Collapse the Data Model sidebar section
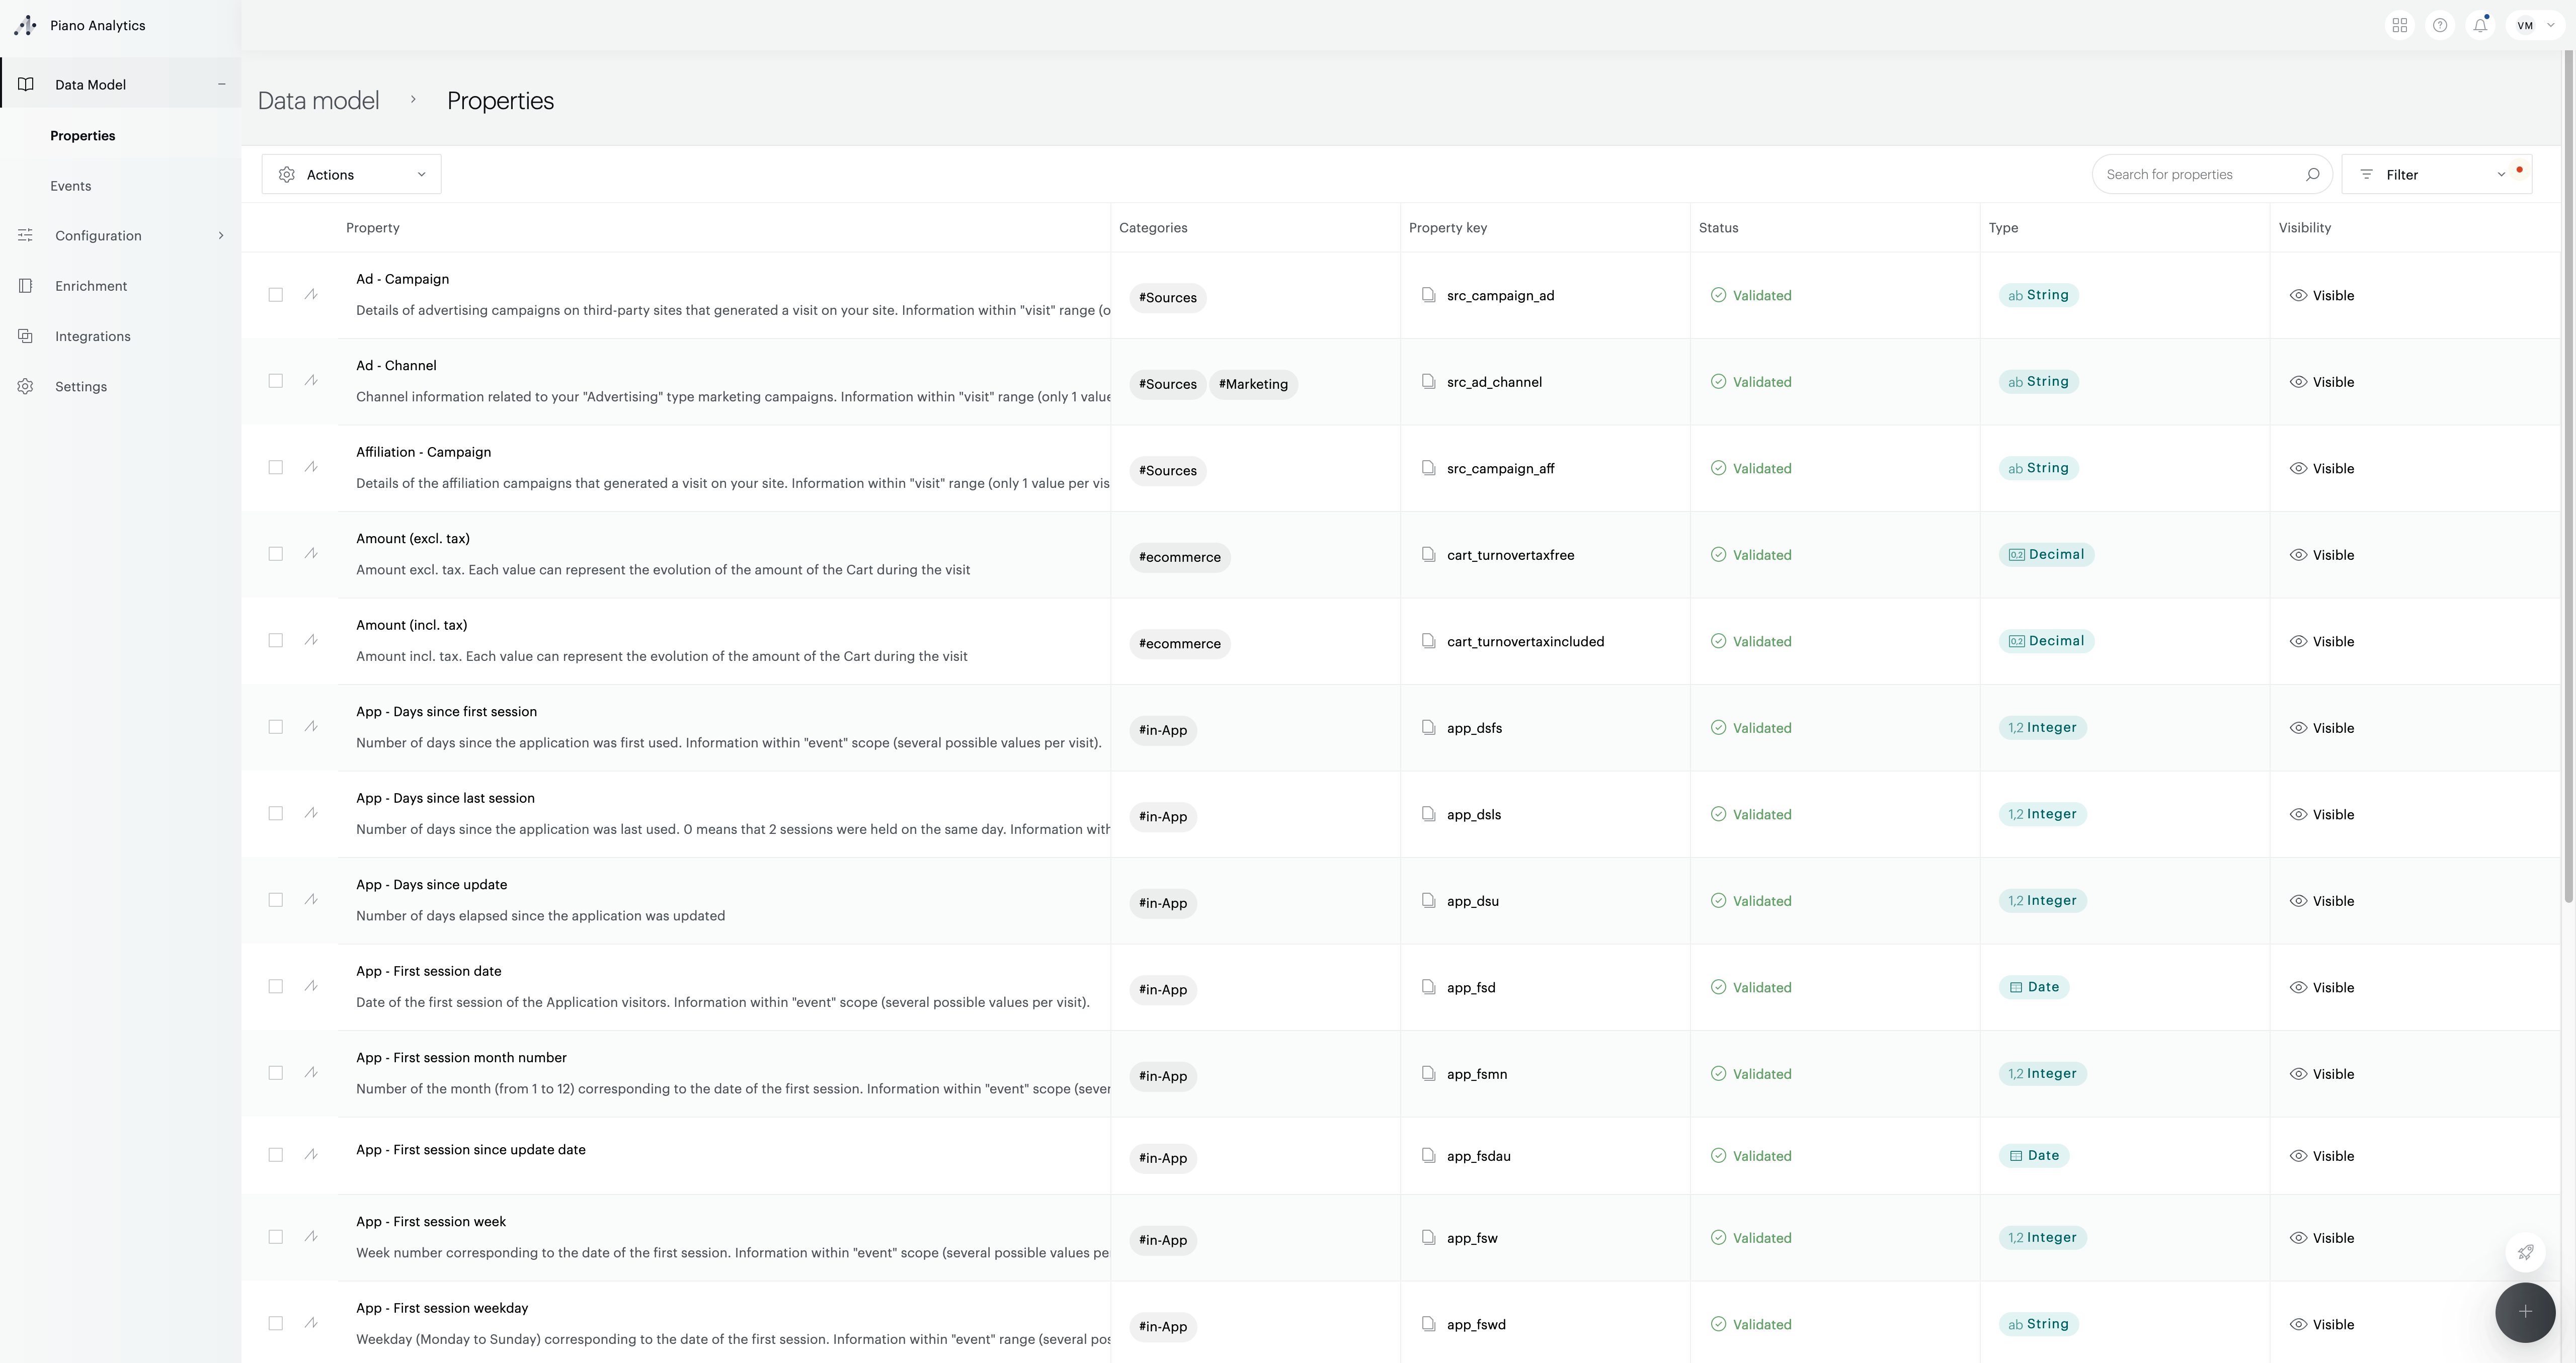Viewport: 2576px width, 1363px height. click(221, 84)
